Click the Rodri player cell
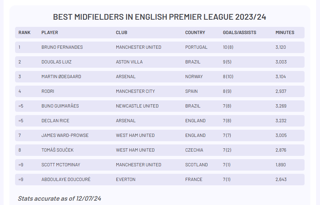 click(48, 91)
